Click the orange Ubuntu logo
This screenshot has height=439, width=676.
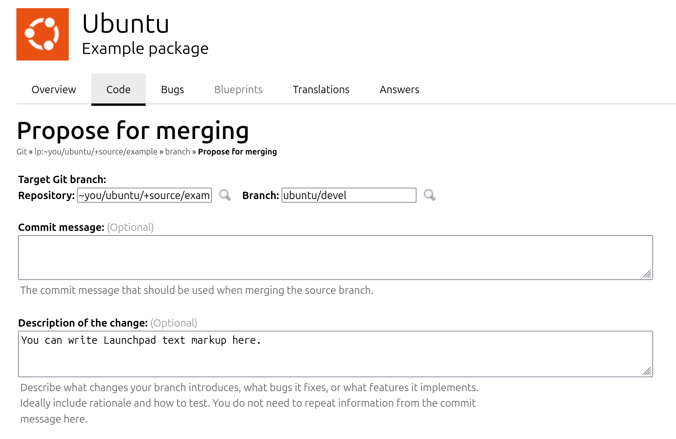[x=43, y=34]
